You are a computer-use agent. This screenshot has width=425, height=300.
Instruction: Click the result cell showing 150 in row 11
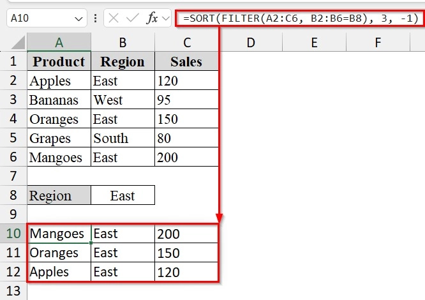pyautogui.click(x=186, y=253)
